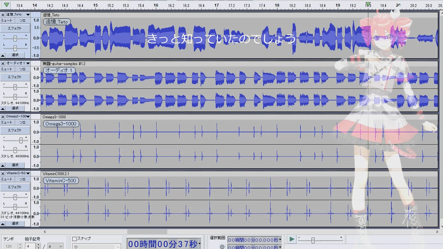Click the pan slider of VitaminC-500 track

coord(15,207)
